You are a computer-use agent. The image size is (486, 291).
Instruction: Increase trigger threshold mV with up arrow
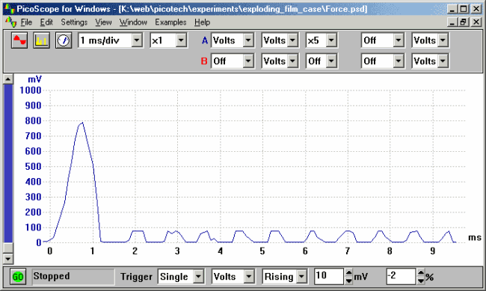[x=348, y=273]
